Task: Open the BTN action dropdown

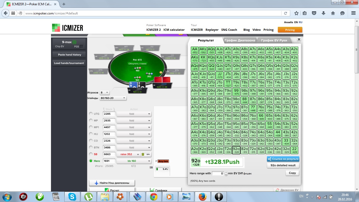Action: [134, 147]
